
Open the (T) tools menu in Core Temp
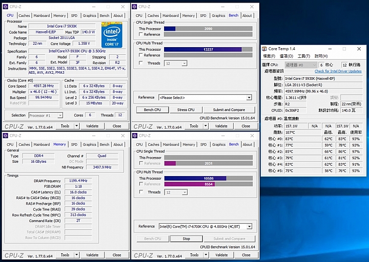(x=304, y=56)
